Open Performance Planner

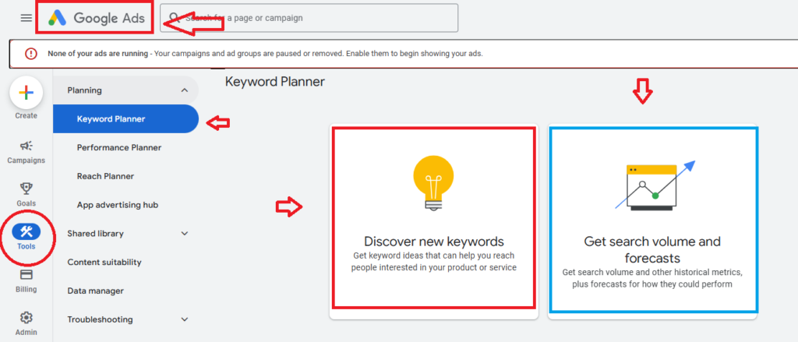119,147
